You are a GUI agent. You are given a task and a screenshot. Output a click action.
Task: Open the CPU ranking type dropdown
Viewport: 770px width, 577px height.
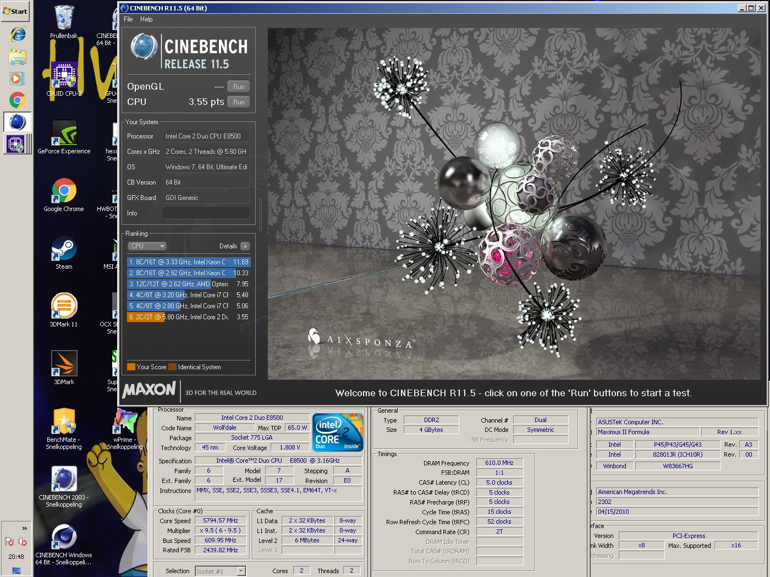coord(147,246)
